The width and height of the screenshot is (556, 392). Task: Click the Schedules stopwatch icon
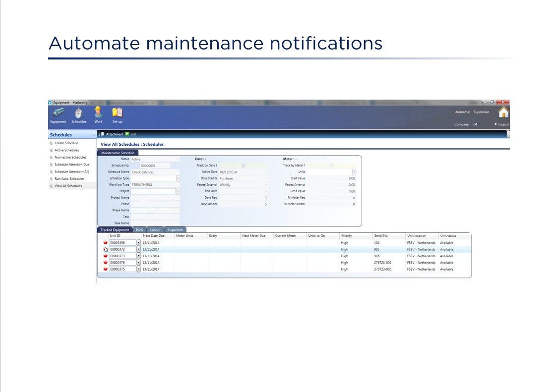(x=78, y=113)
